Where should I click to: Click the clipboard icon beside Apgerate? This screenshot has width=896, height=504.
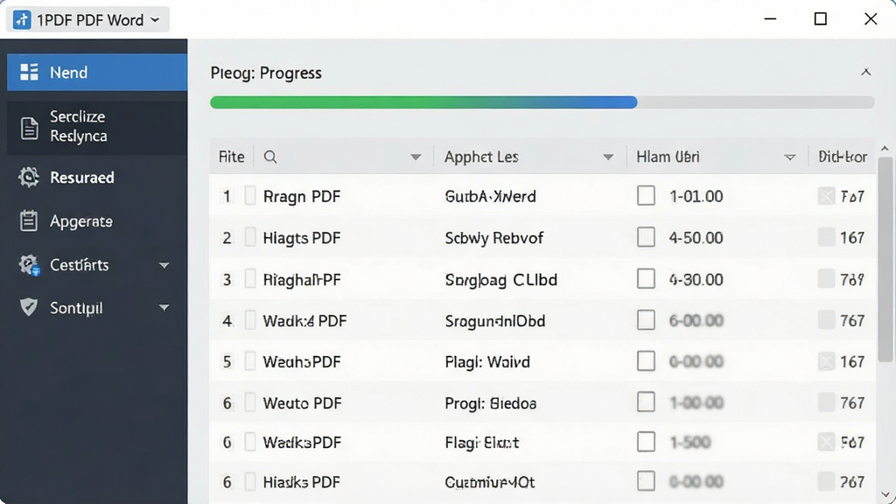pos(29,220)
